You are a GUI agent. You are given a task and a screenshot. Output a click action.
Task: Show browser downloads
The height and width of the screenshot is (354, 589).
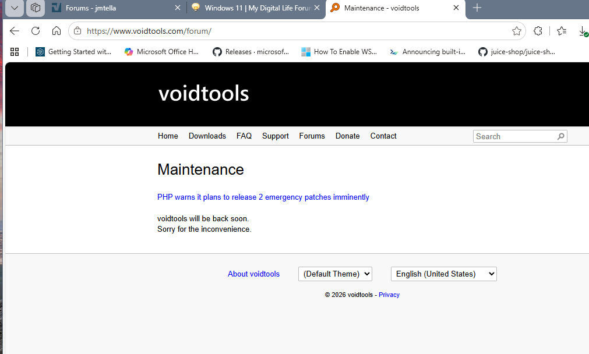click(x=583, y=31)
